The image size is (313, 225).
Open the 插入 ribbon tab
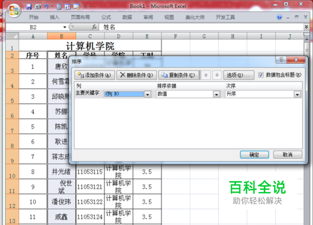[54, 17]
